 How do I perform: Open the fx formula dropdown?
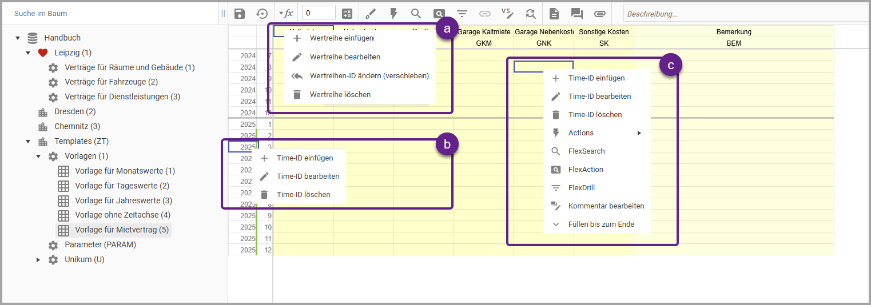click(286, 13)
